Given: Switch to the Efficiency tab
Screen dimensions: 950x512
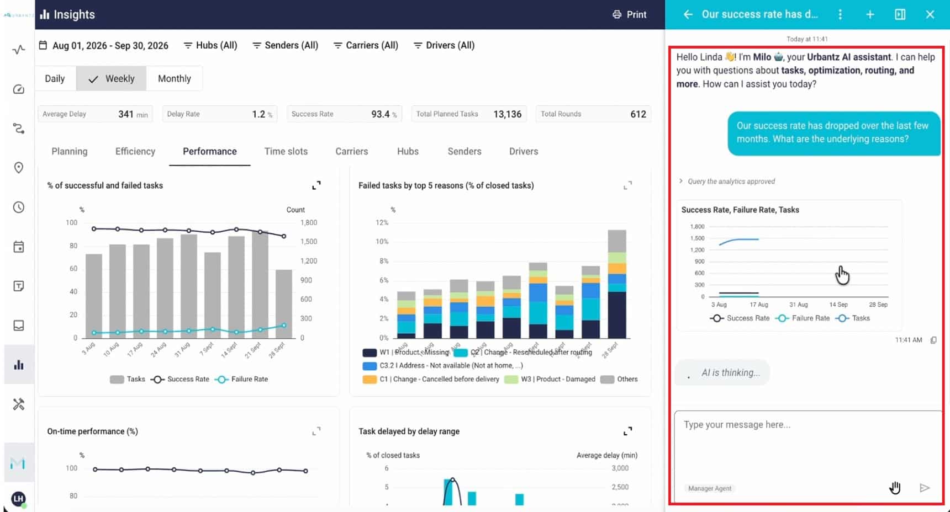Looking at the screenshot, I should click(x=135, y=151).
